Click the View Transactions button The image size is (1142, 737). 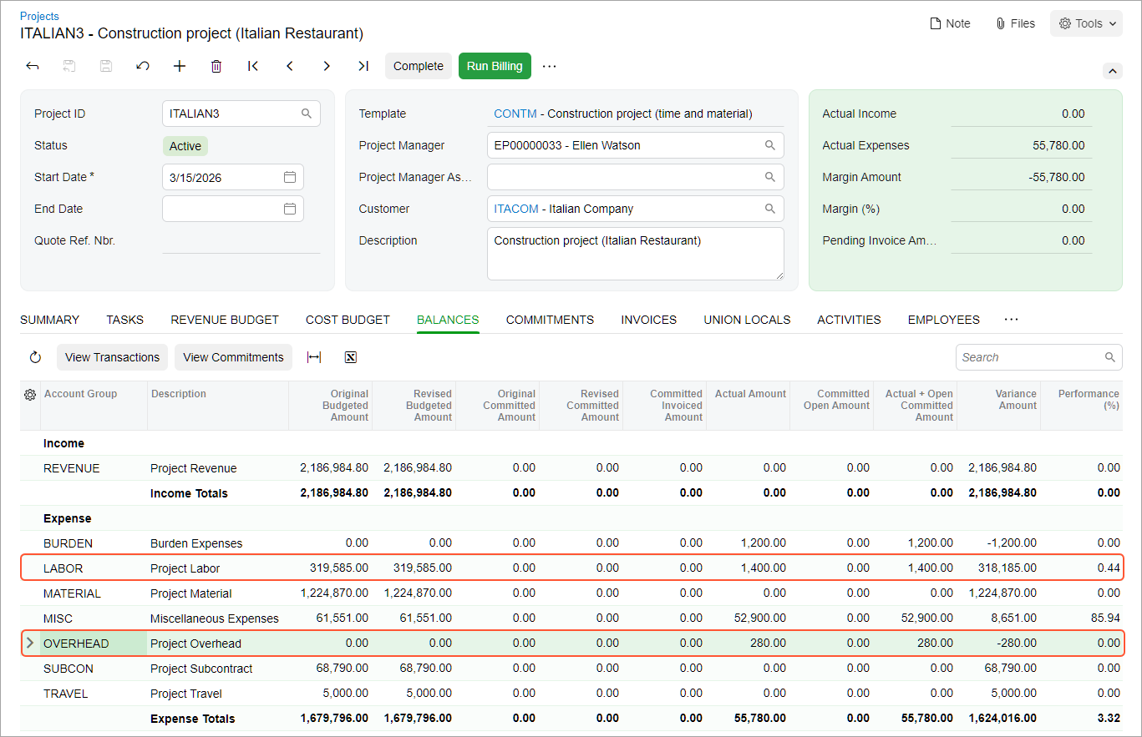click(112, 357)
